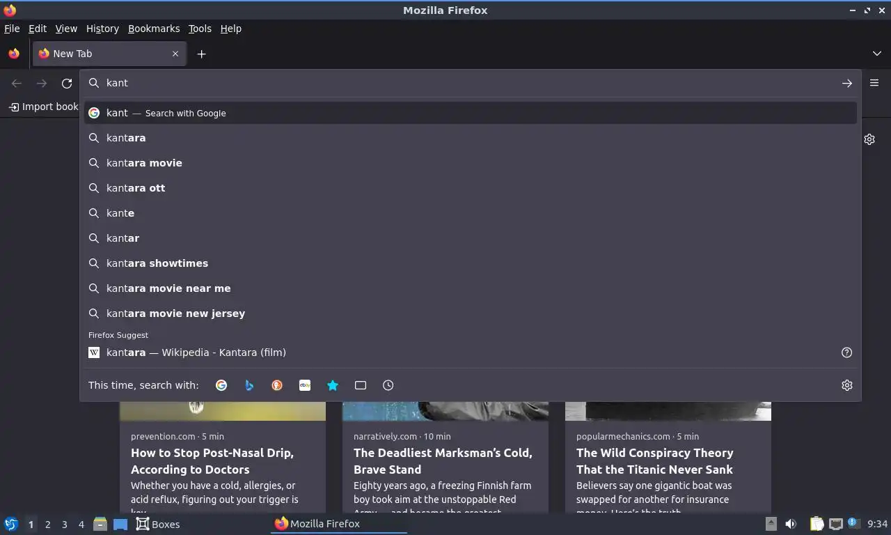Open the Tools menu
Image resolution: width=891 pixels, height=535 pixels.
[200, 29]
